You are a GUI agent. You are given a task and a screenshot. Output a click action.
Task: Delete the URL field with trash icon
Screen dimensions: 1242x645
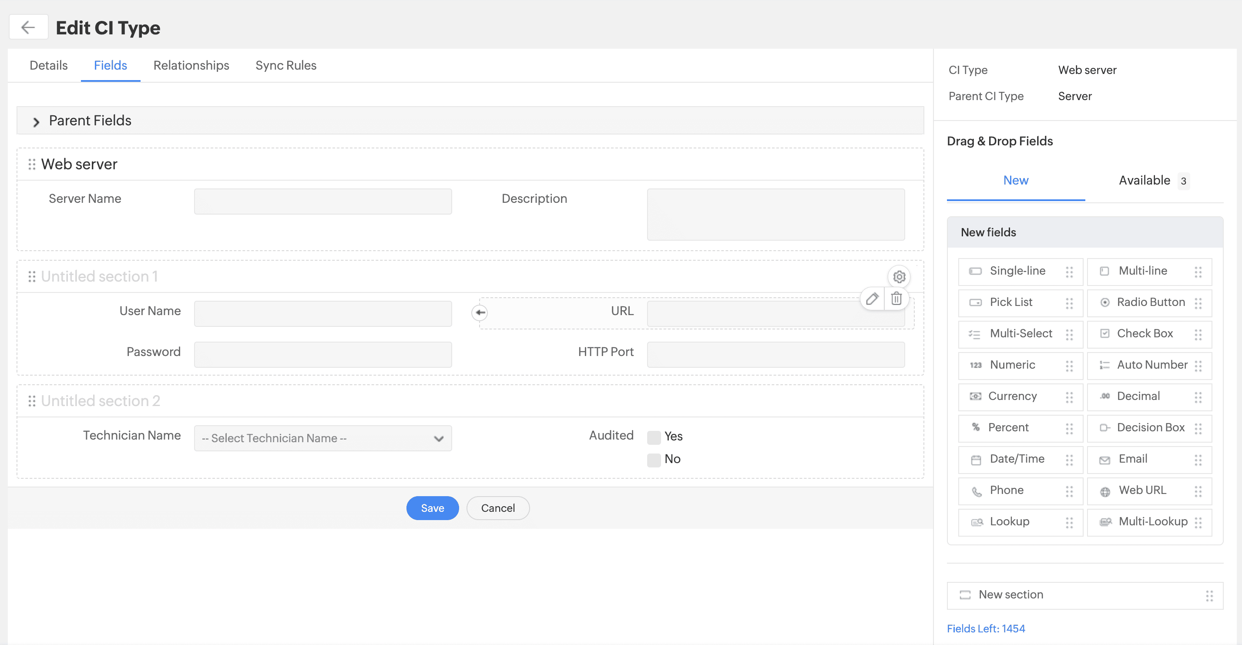point(896,299)
